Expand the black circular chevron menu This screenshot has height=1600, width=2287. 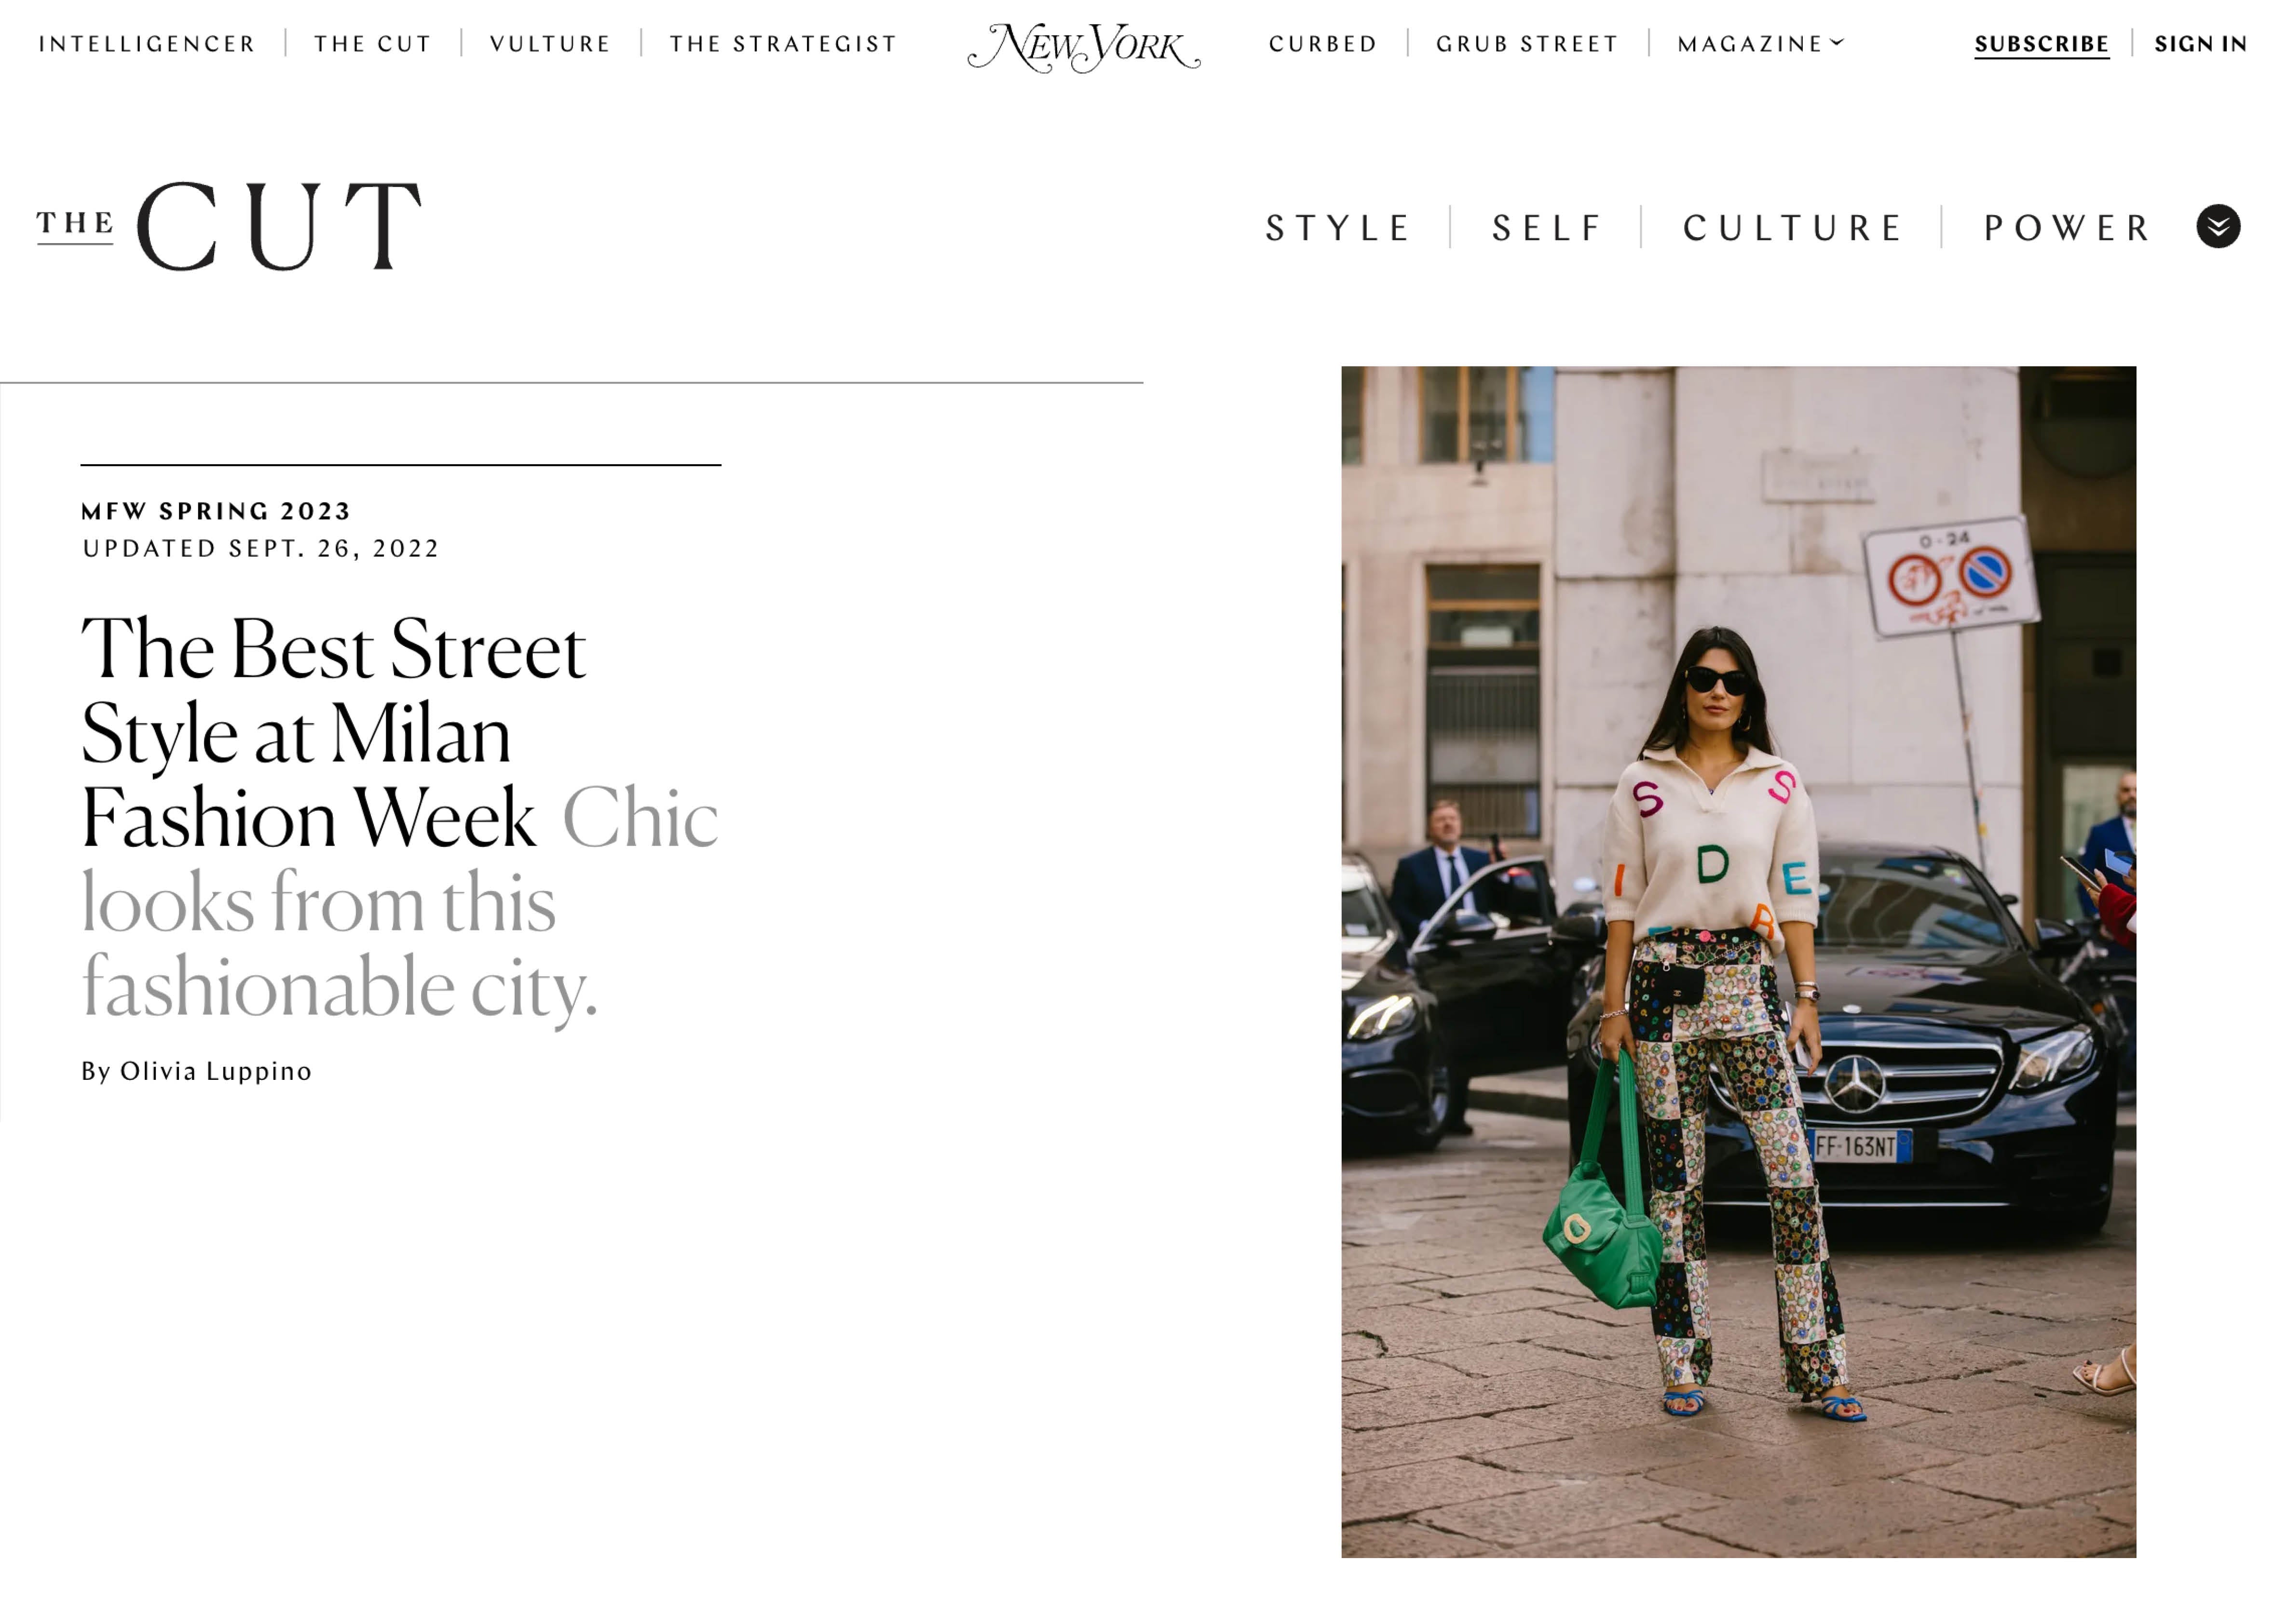[2218, 226]
